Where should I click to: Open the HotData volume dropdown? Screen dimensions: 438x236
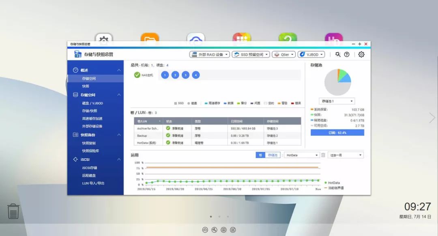302,155
